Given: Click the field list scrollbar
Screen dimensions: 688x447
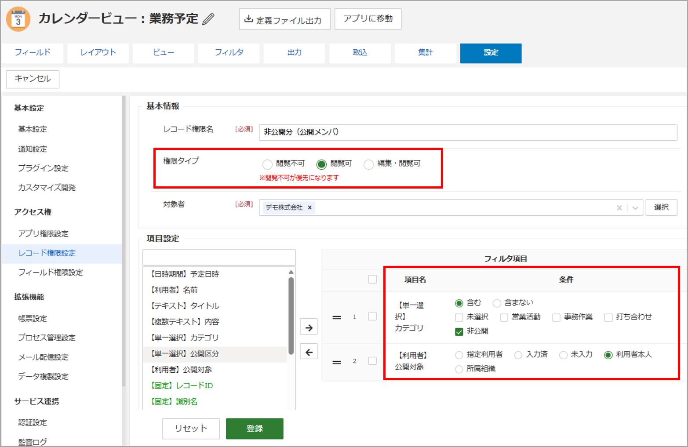Looking at the screenshot, I should (x=291, y=316).
